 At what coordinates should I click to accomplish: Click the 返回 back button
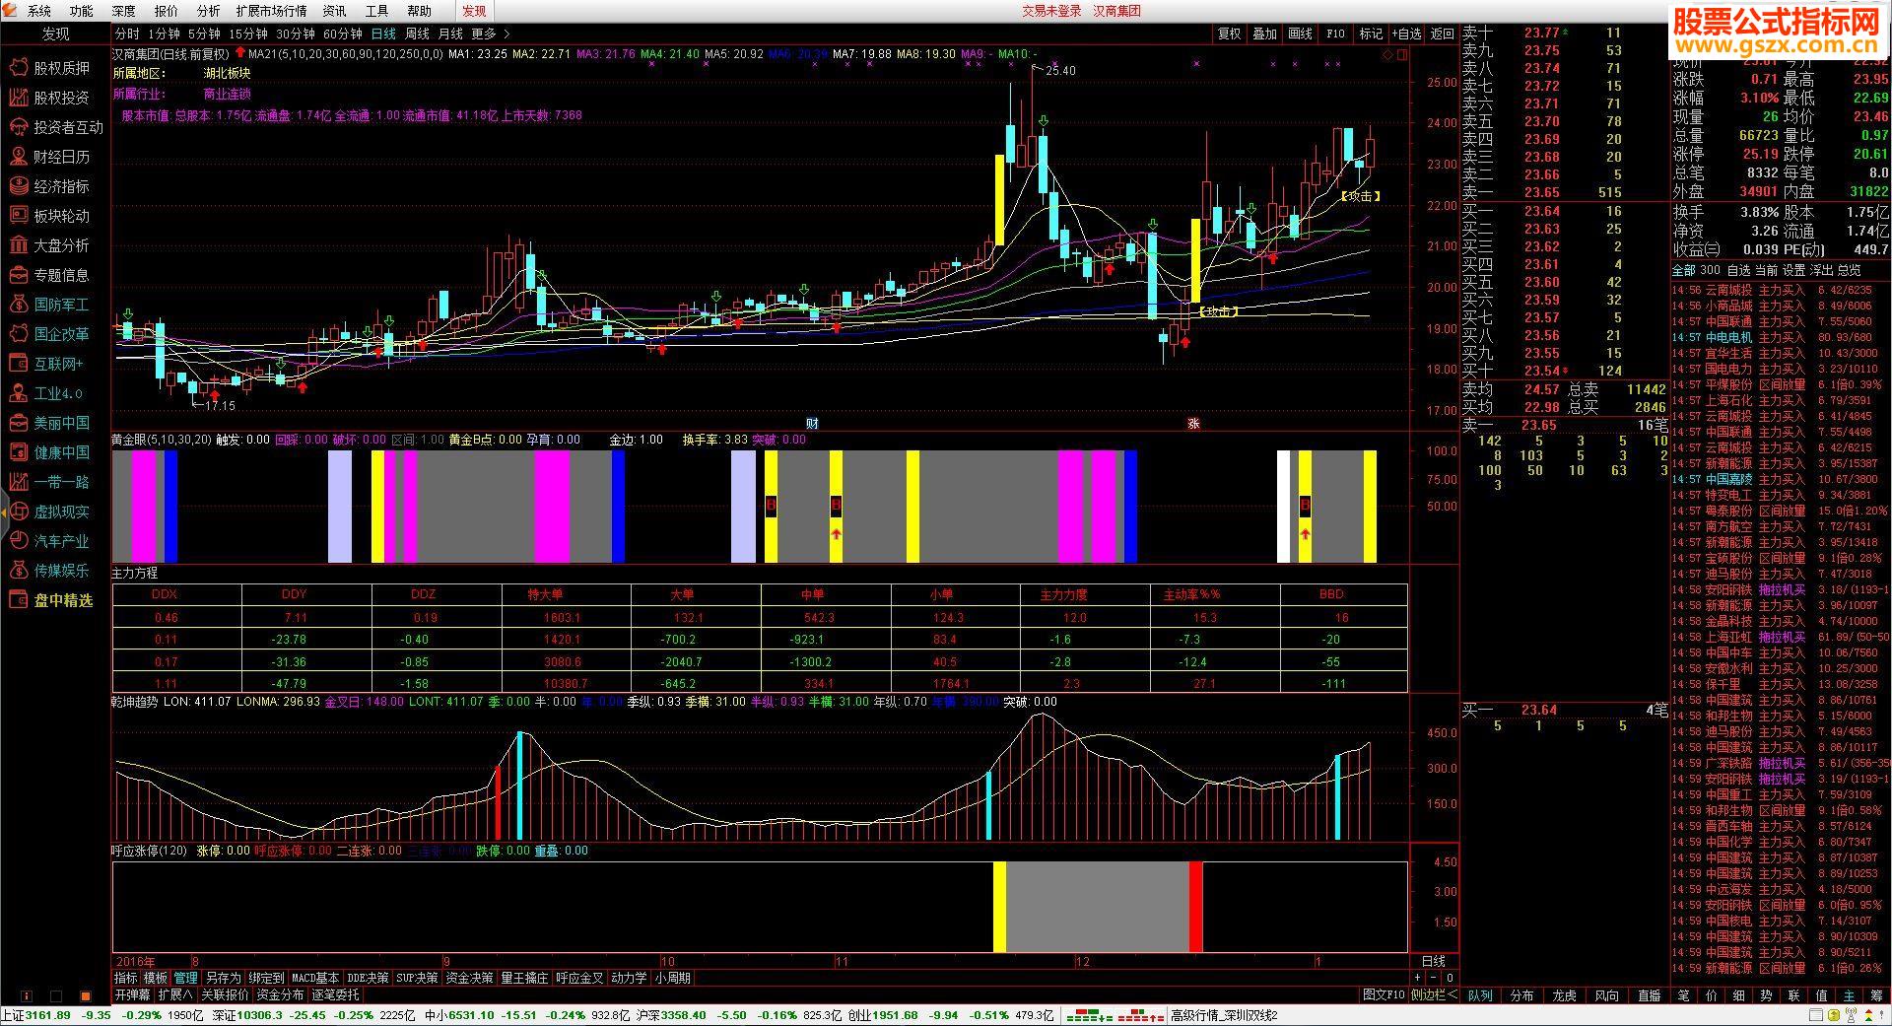(1443, 34)
